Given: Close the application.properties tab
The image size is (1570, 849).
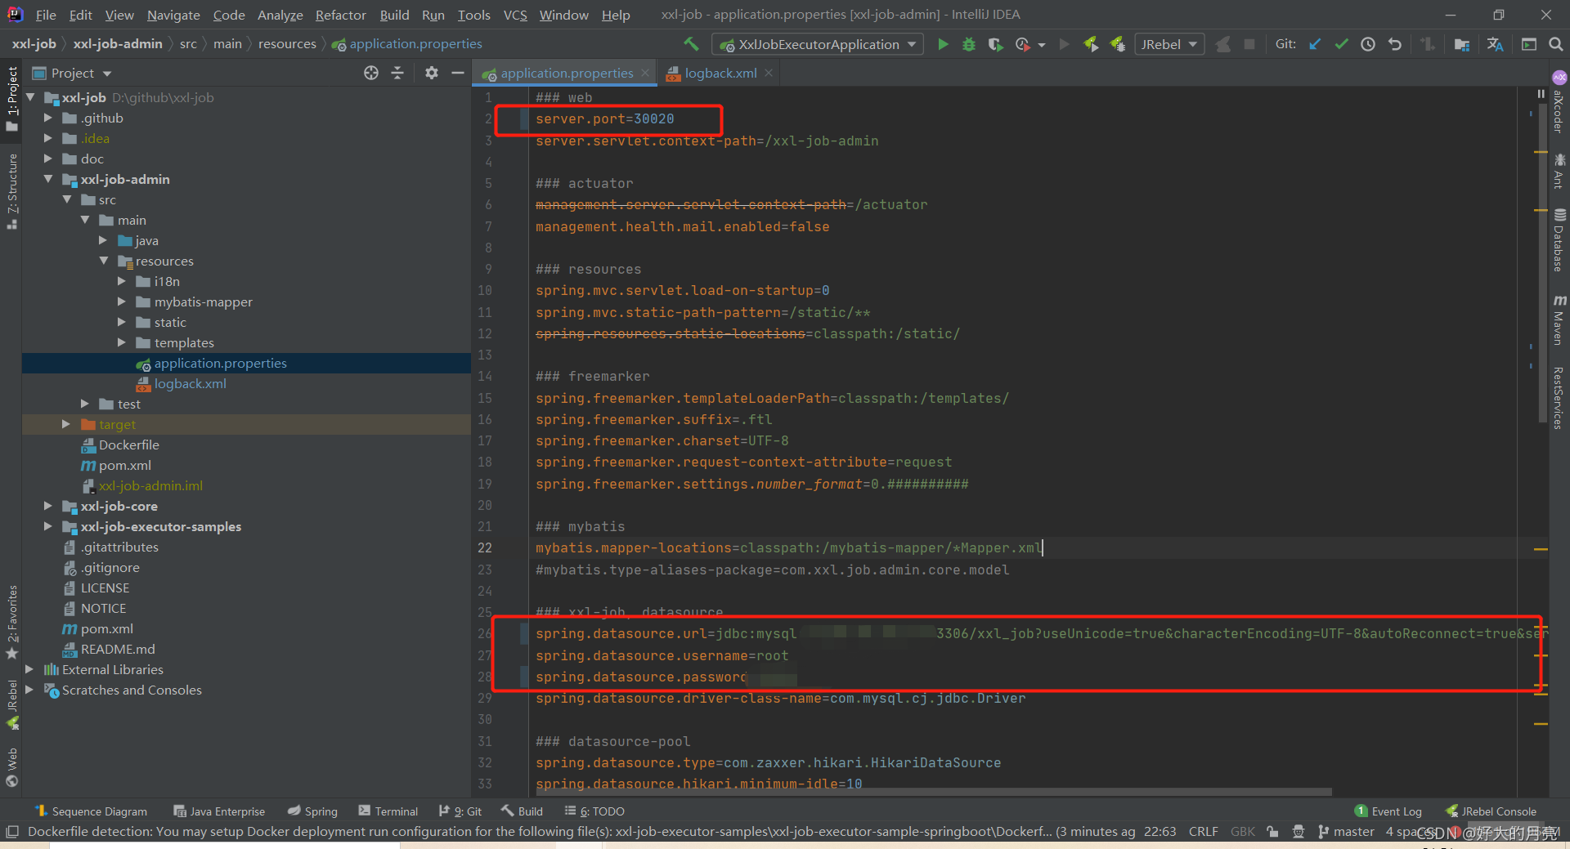Looking at the screenshot, I should [x=645, y=73].
